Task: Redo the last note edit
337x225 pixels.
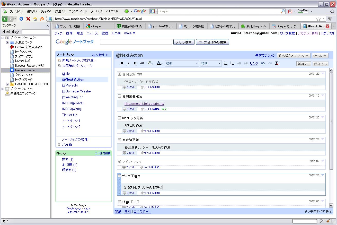Action: tap(270, 63)
